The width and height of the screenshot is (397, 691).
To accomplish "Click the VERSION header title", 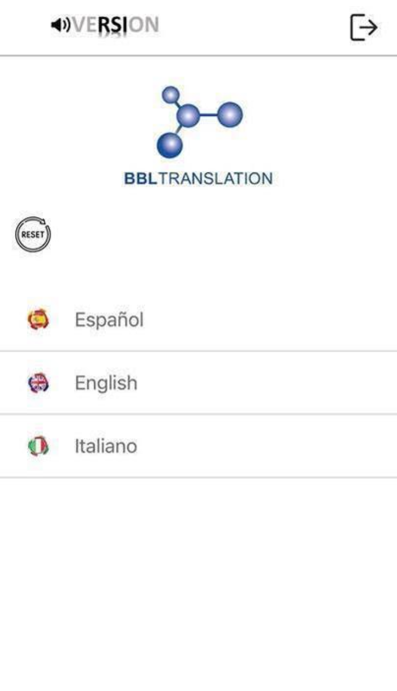I will point(116,25).
